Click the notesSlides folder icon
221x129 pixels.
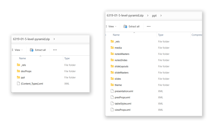[112, 60]
